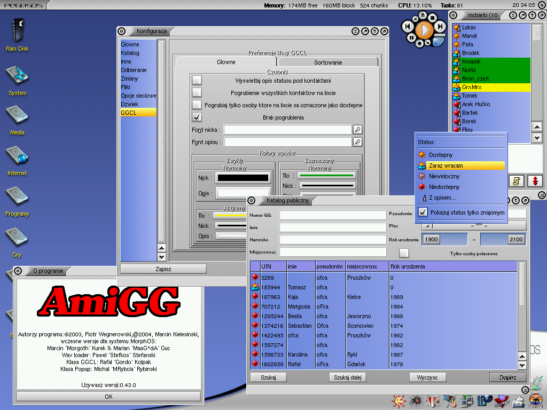547x410 pixels.
Task: Click the 'Szukaj dalej' button
Action: click(x=348, y=377)
